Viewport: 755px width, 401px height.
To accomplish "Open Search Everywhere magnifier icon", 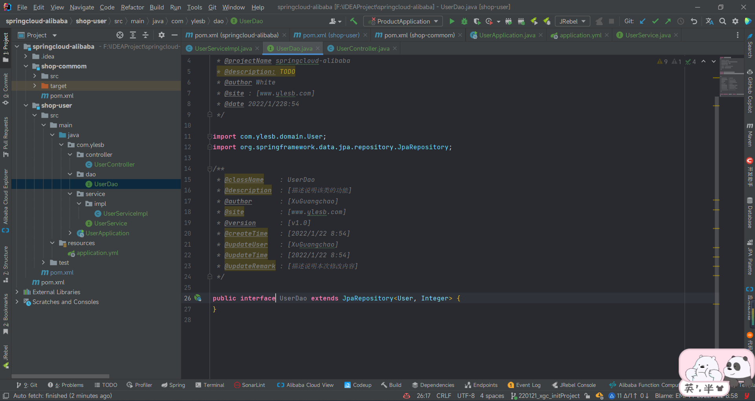I will click(722, 21).
